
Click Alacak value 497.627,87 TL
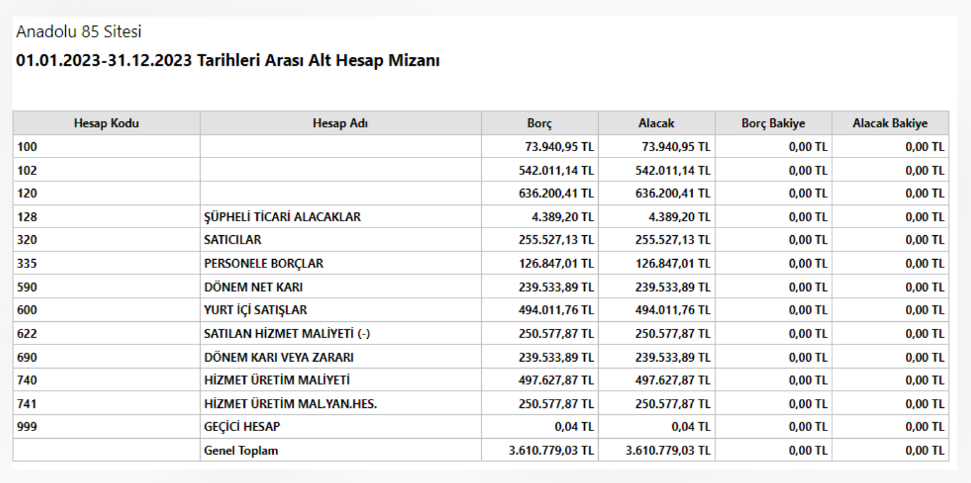click(x=673, y=381)
